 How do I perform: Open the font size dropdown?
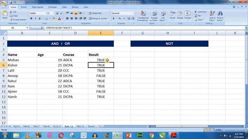(x=53, y=13)
